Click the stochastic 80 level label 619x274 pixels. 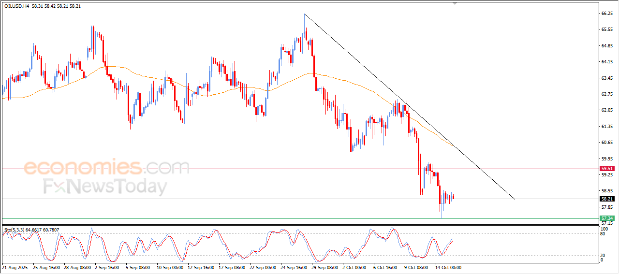click(x=603, y=234)
